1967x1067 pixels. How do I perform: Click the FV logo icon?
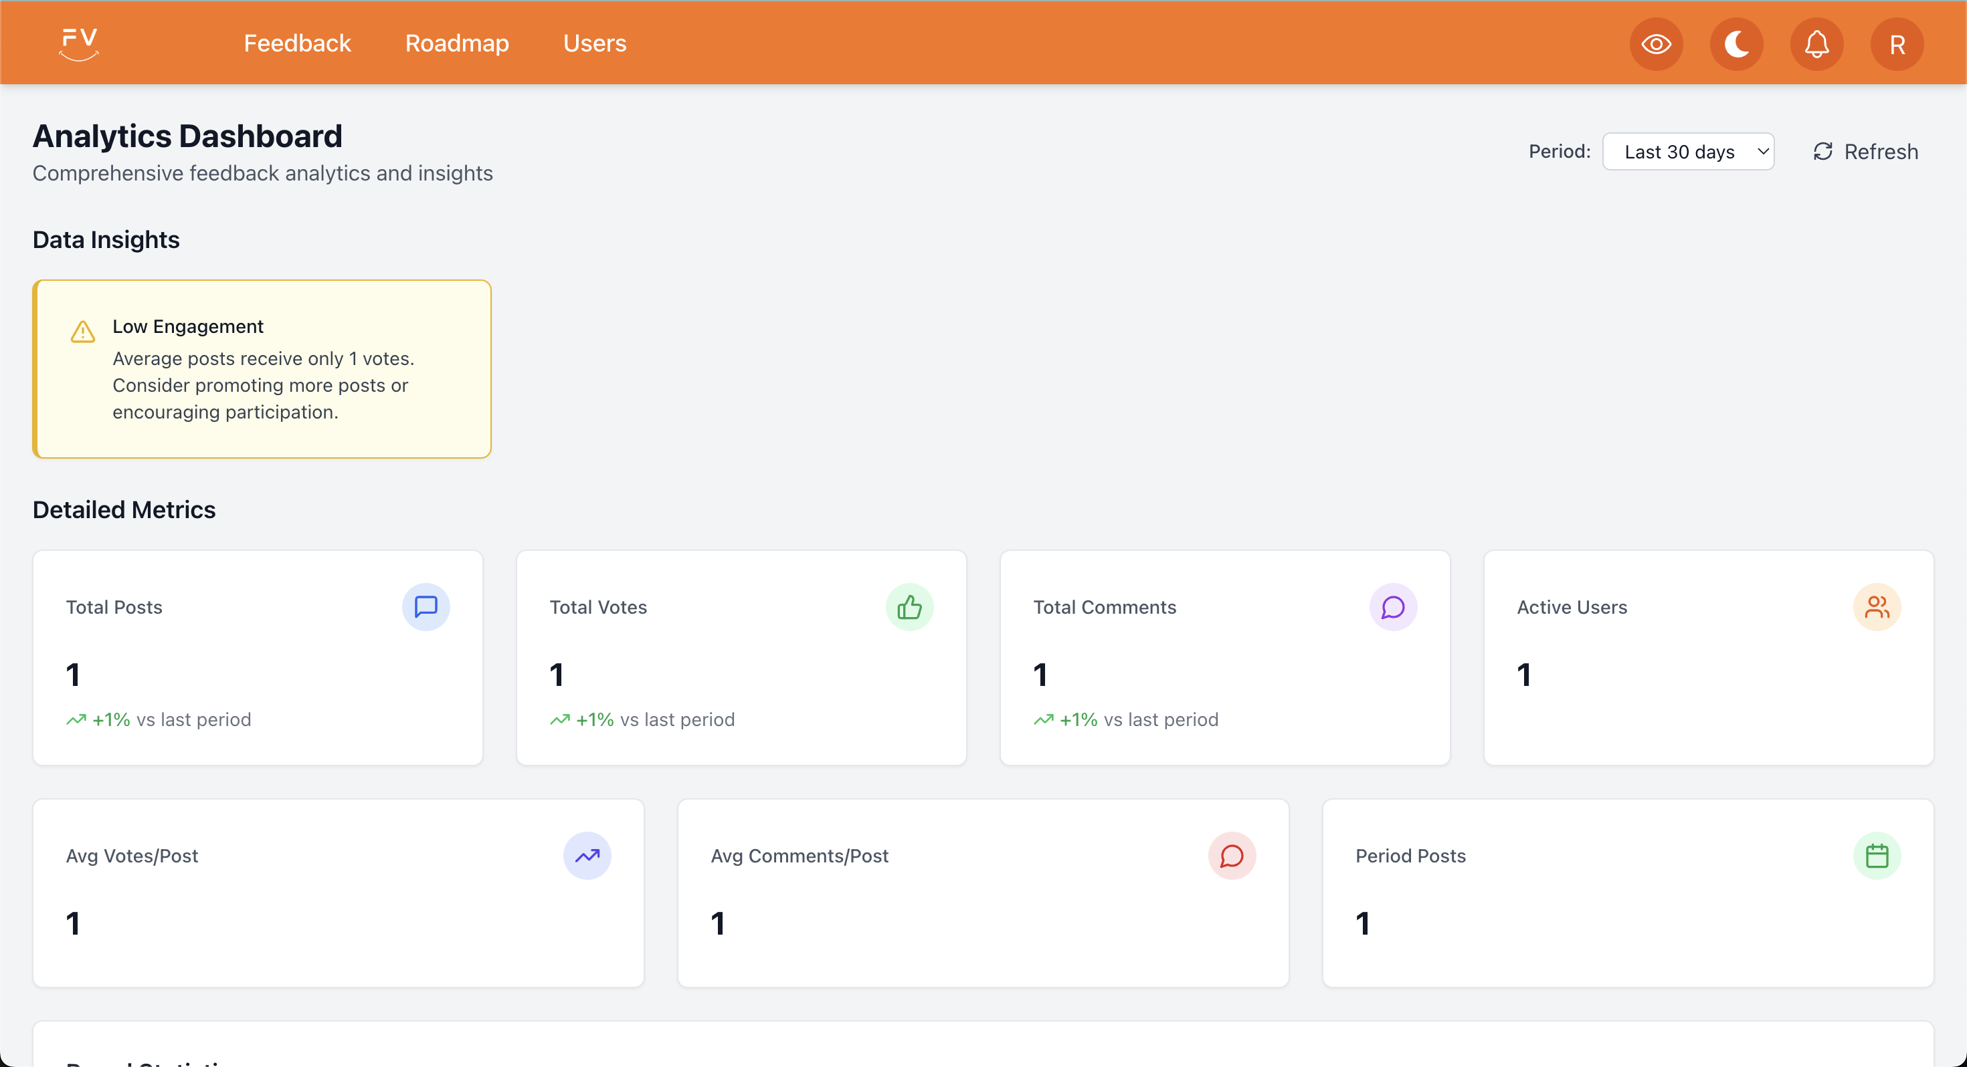point(79,43)
